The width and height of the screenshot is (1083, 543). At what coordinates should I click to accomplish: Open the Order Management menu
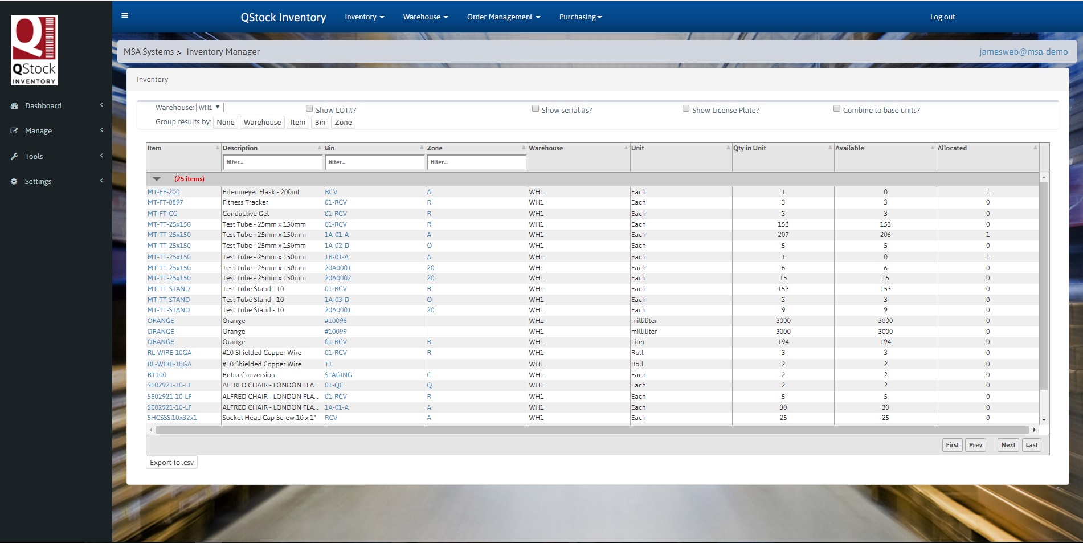coord(504,17)
